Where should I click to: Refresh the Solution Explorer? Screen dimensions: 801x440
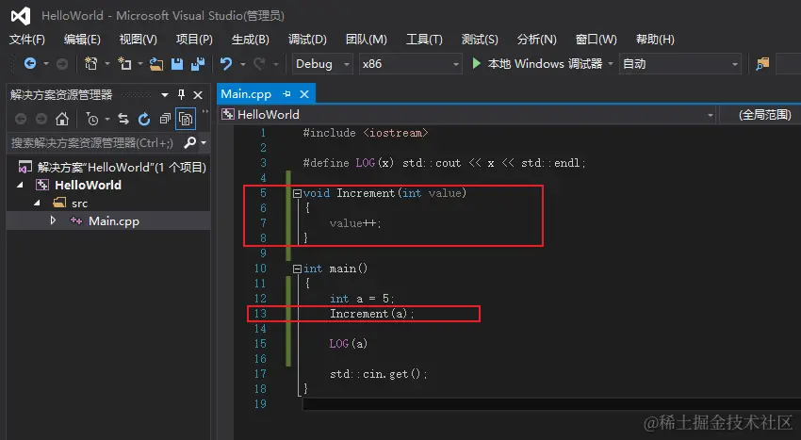[144, 119]
